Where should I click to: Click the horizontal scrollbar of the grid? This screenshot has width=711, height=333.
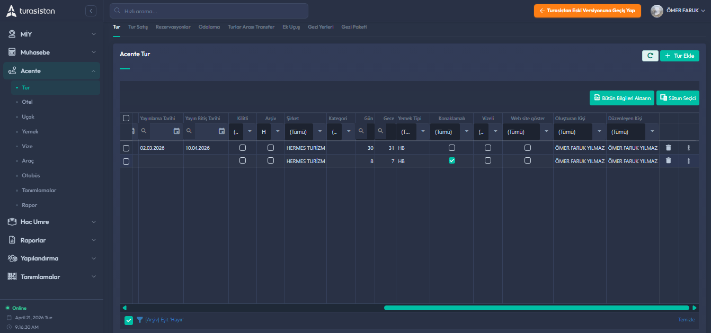pyautogui.click(x=536, y=308)
